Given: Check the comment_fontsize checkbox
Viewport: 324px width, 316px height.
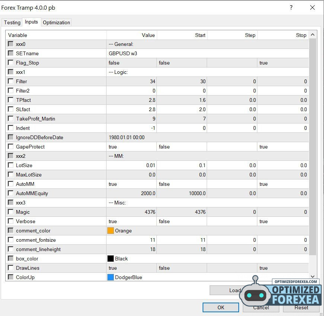Looking at the screenshot, I should click(10, 240).
